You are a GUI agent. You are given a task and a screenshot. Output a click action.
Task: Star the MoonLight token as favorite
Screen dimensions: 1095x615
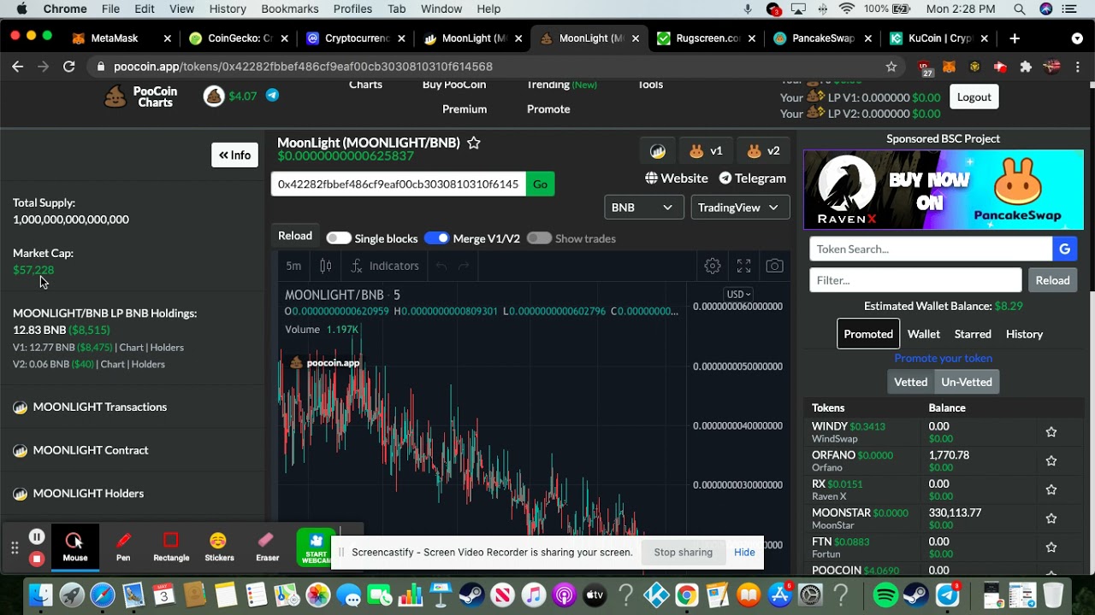coord(473,143)
